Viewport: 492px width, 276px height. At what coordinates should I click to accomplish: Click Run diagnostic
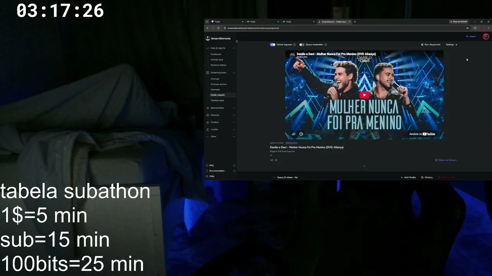(x=431, y=44)
